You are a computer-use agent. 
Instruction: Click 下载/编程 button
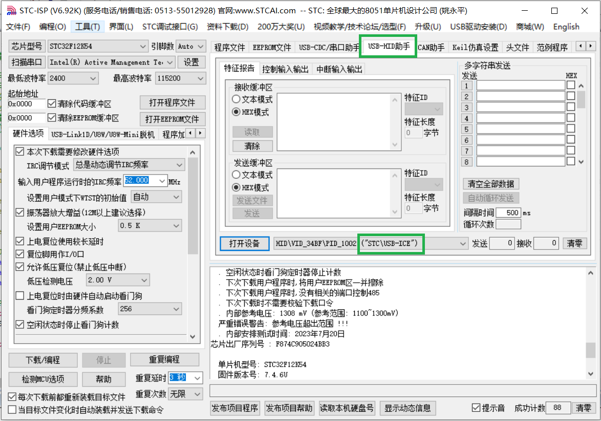click(42, 360)
